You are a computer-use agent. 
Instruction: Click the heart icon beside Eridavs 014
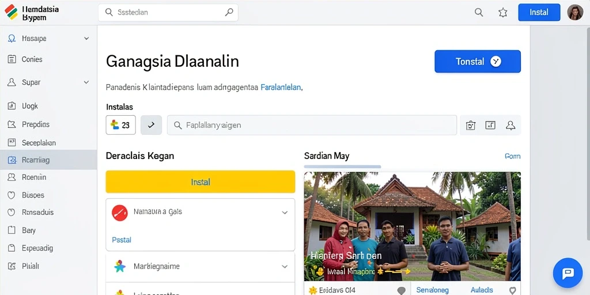tap(402, 290)
